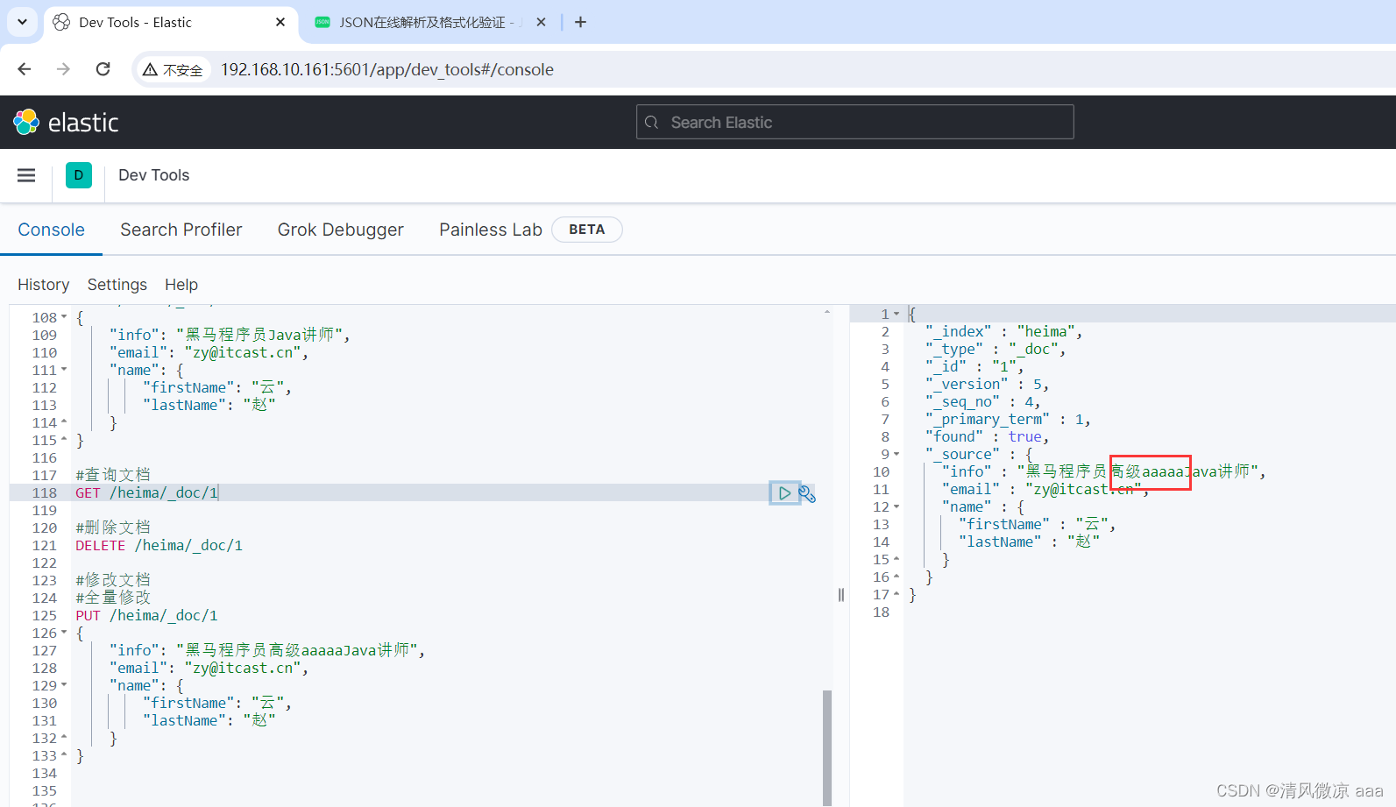Click the PUT /heima/_doc/1 request line
The height and width of the screenshot is (807, 1396).
(x=146, y=615)
